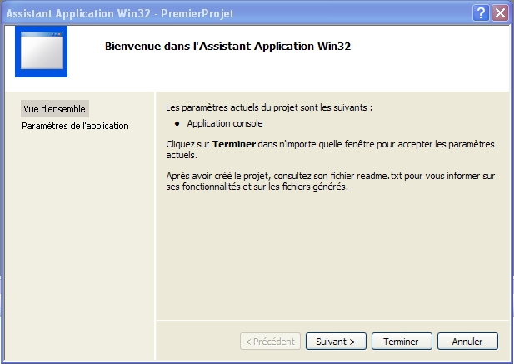
Task: Select the Vue d'ensemble page
Action: 55,109
